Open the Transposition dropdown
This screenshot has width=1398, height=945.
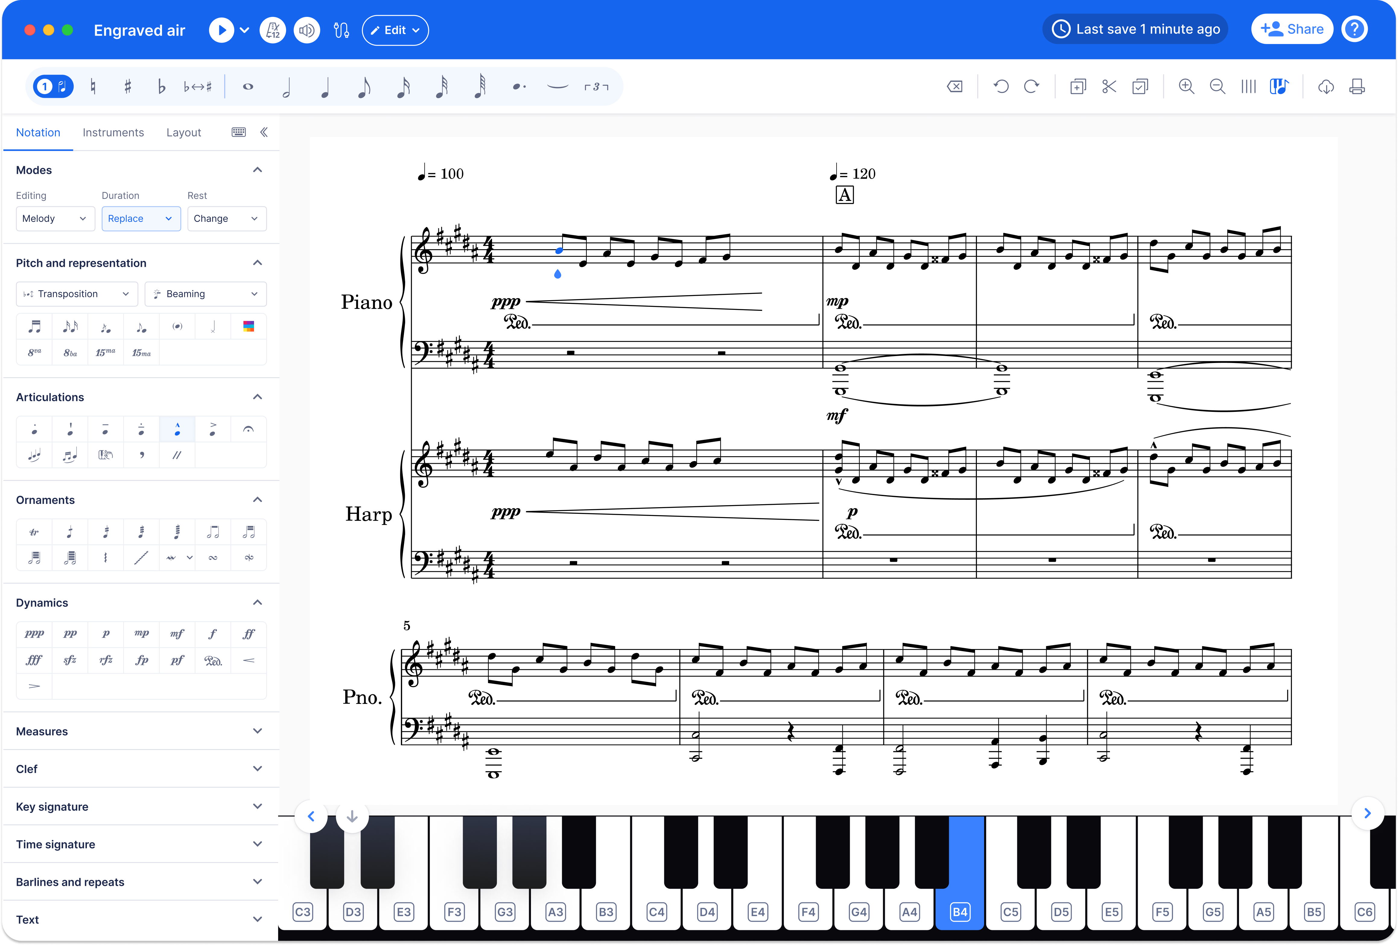(x=77, y=294)
